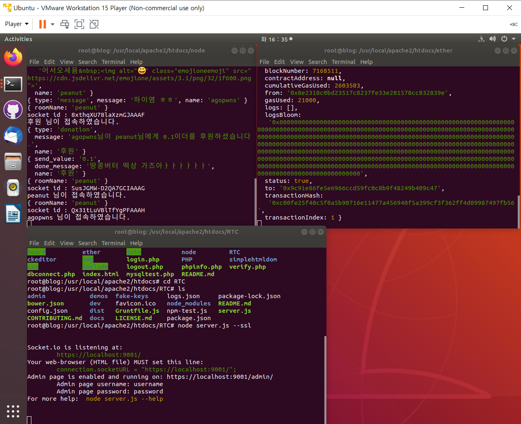Click the network status icon in top bar
Screen dimensions: 521x424
[x=481, y=39]
